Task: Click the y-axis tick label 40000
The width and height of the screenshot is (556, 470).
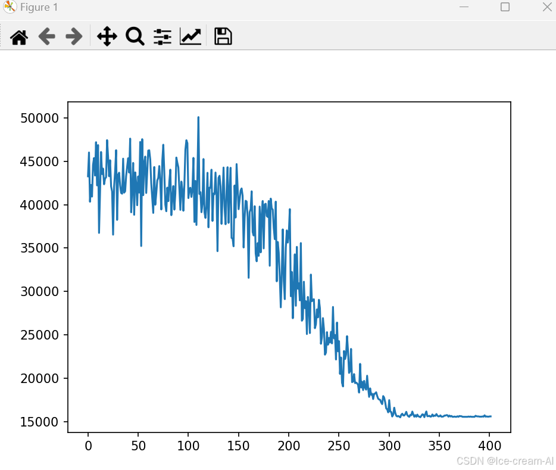Action: click(39, 205)
